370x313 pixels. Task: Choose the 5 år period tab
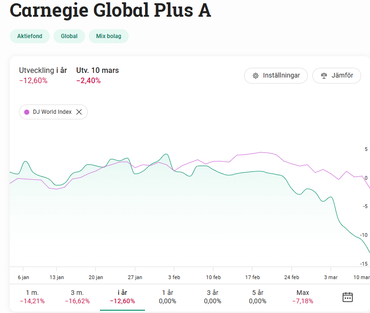click(258, 297)
